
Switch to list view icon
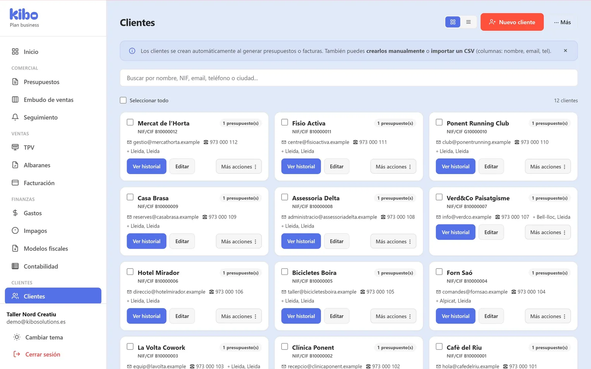(468, 22)
